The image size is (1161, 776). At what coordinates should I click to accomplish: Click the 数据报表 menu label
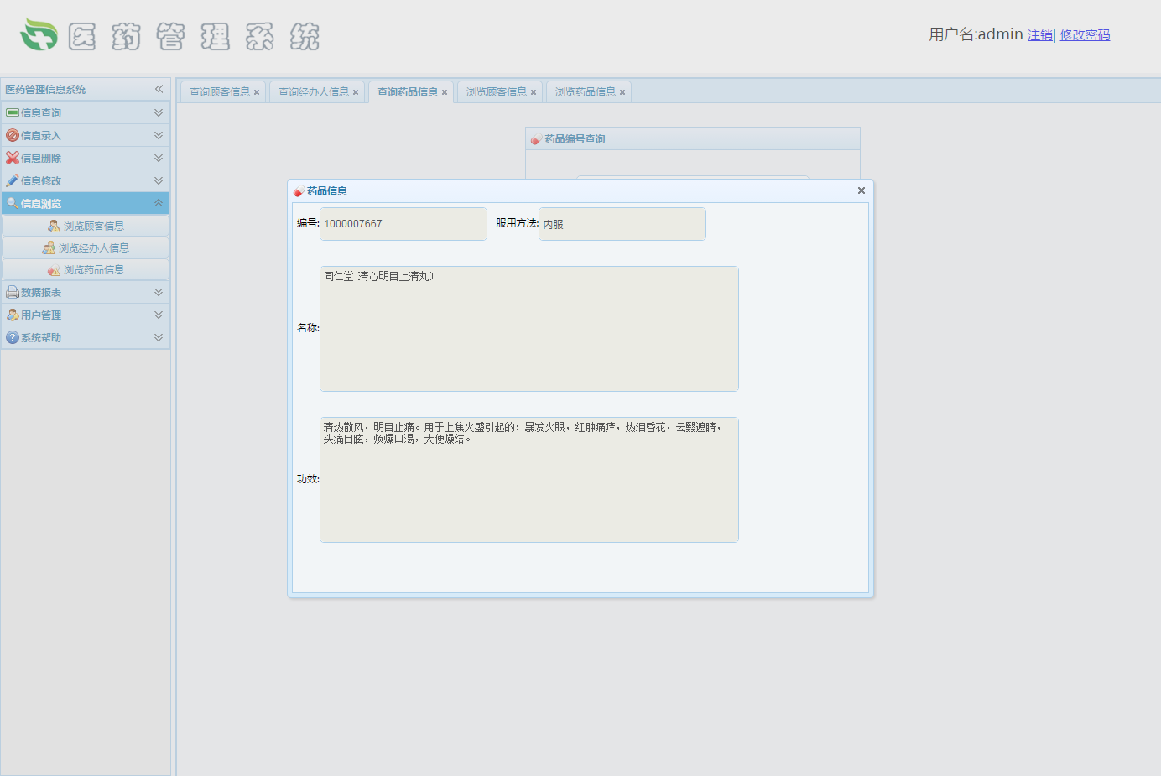tap(41, 292)
